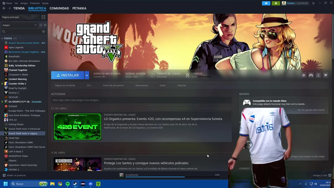This screenshot has width=334, height=188.
Task: Open the PETAKKA profile tab
Action: pos(79,8)
